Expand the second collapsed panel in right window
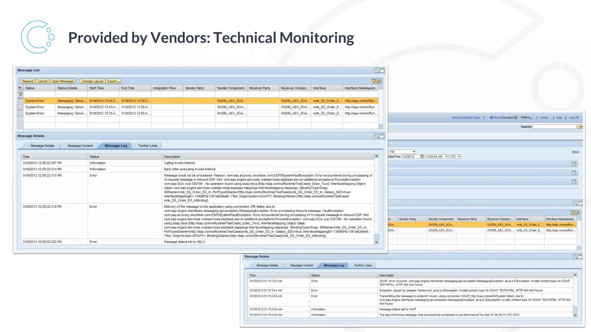591x332 pixels. click(574, 173)
